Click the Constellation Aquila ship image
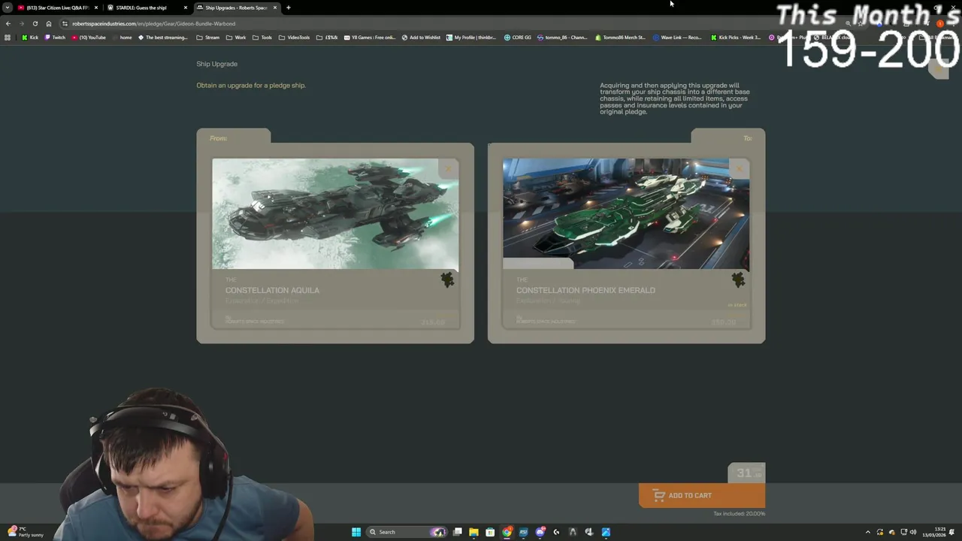This screenshot has height=541, width=962. click(x=335, y=213)
